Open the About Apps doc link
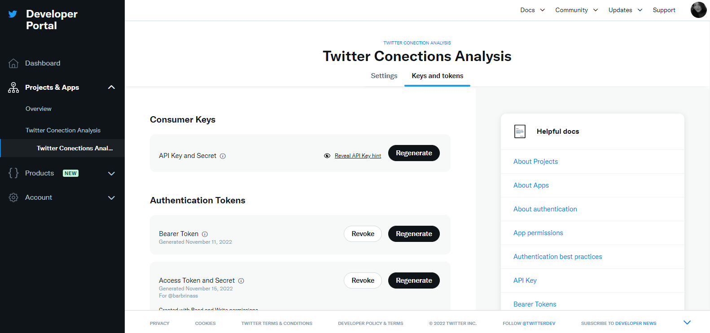Image resolution: width=710 pixels, height=333 pixels. click(531, 185)
